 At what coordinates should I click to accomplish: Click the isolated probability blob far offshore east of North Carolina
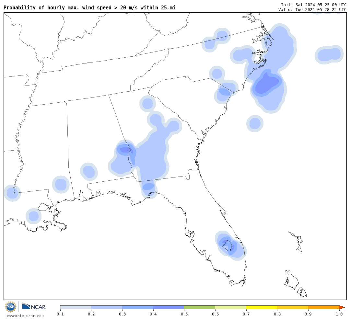tap(329, 54)
